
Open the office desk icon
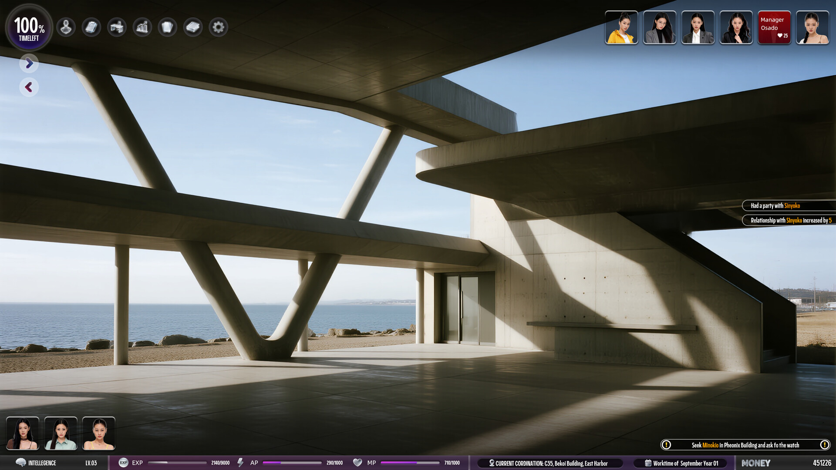pos(117,27)
